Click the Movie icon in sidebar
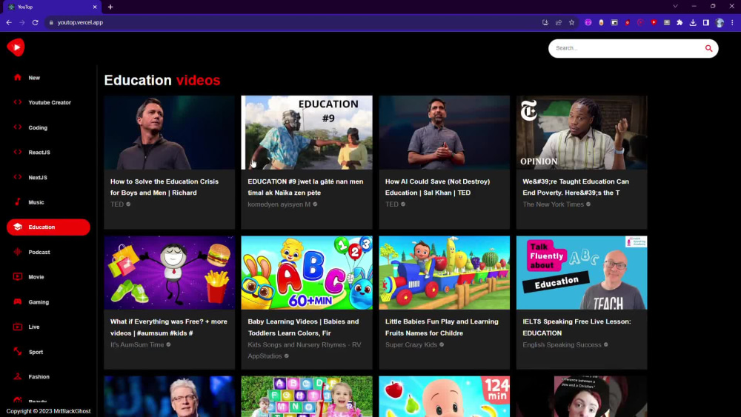 tap(18, 277)
